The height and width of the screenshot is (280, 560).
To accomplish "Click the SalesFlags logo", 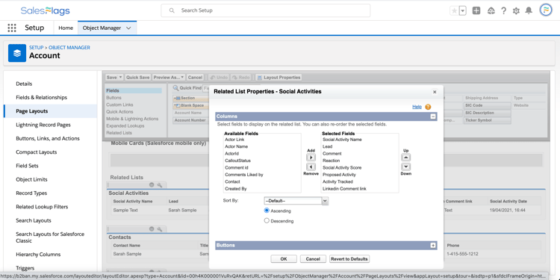I will point(45,10).
